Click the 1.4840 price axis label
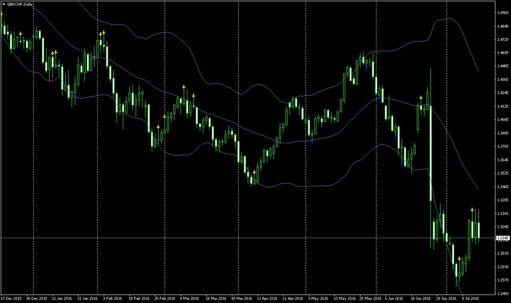This screenshot has height=303, width=511. [x=503, y=26]
